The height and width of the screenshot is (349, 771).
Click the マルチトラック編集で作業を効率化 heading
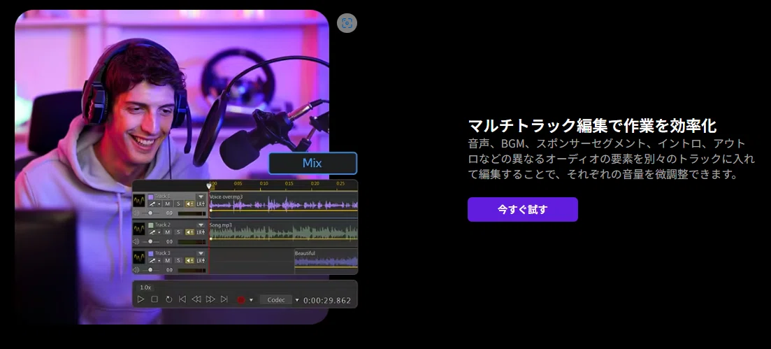click(592, 125)
